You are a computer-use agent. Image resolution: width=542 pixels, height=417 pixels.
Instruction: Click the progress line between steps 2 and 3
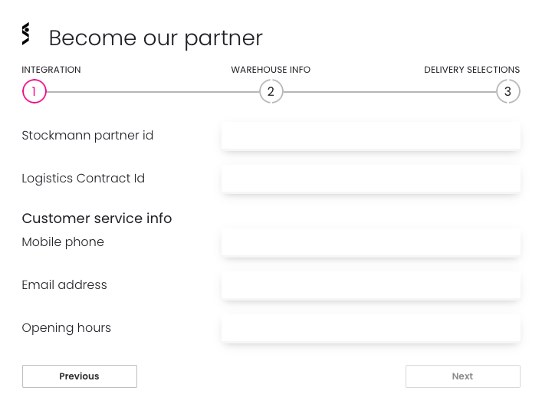[389, 92]
